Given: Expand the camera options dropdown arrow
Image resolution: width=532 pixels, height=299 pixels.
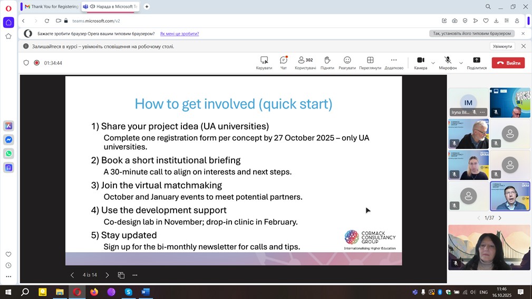Looking at the screenshot, I should pos(433,63).
